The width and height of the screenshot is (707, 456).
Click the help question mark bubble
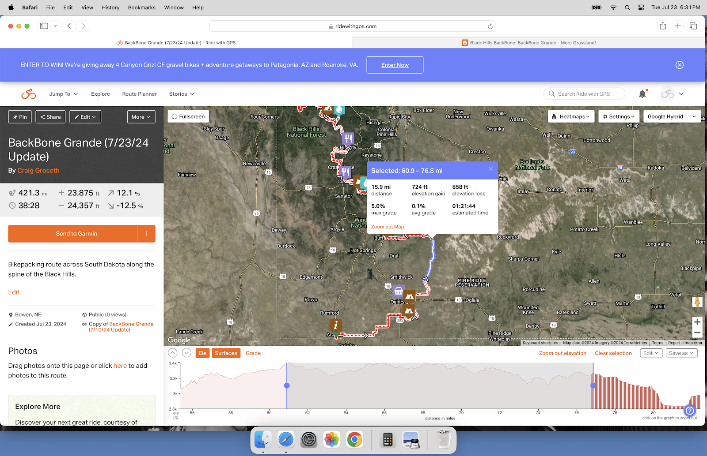point(690,411)
